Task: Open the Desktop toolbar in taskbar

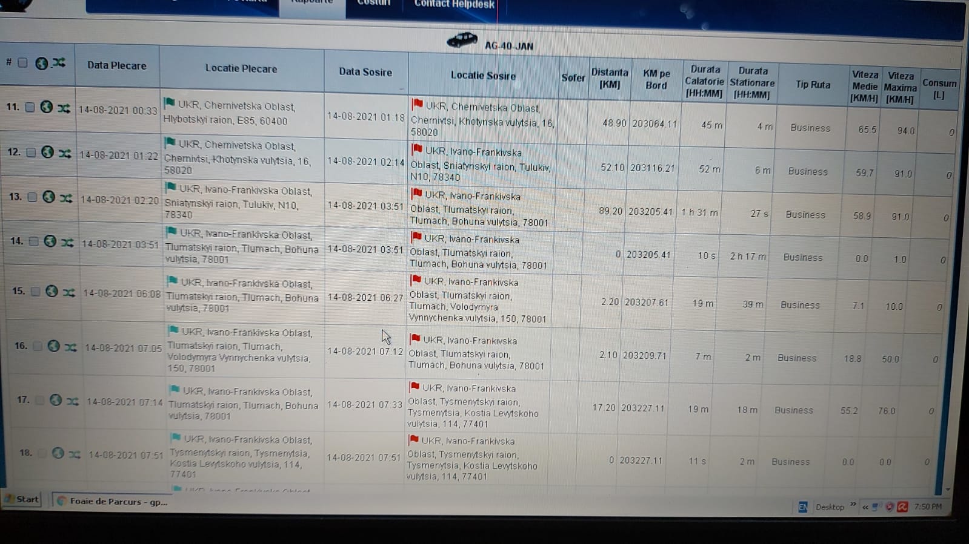Action: 830,507
